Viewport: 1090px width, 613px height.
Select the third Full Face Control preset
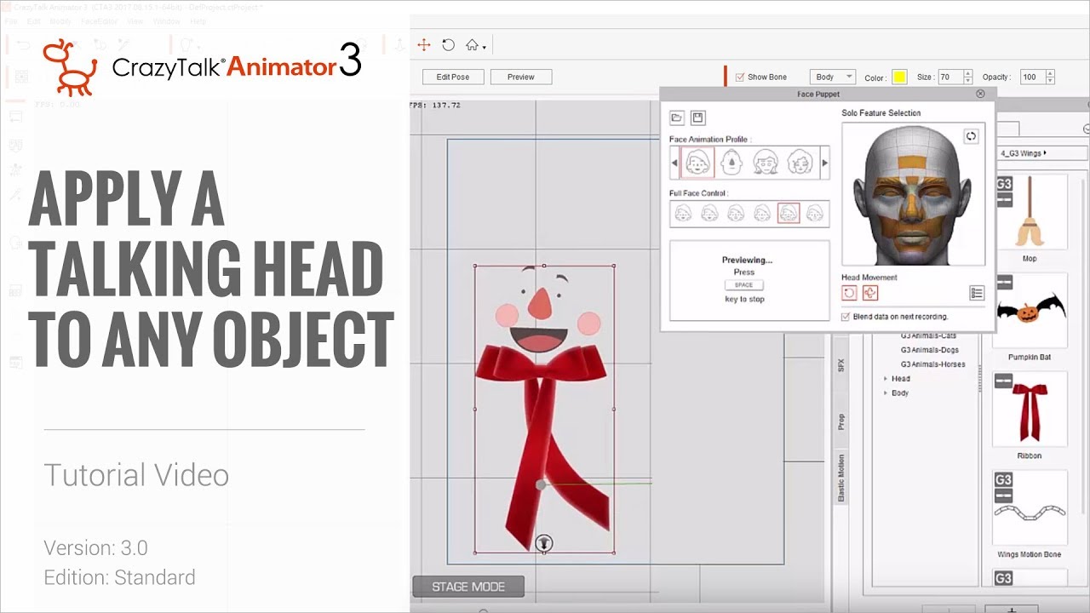click(x=736, y=214)
